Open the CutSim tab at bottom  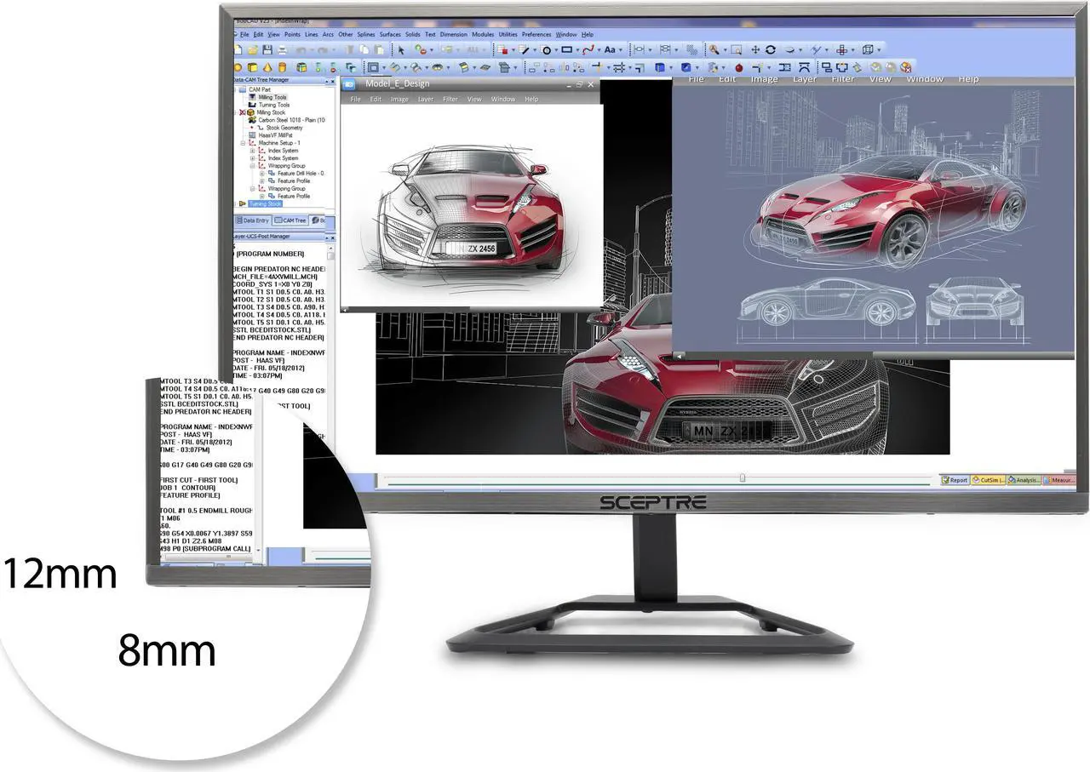point(989,480)
